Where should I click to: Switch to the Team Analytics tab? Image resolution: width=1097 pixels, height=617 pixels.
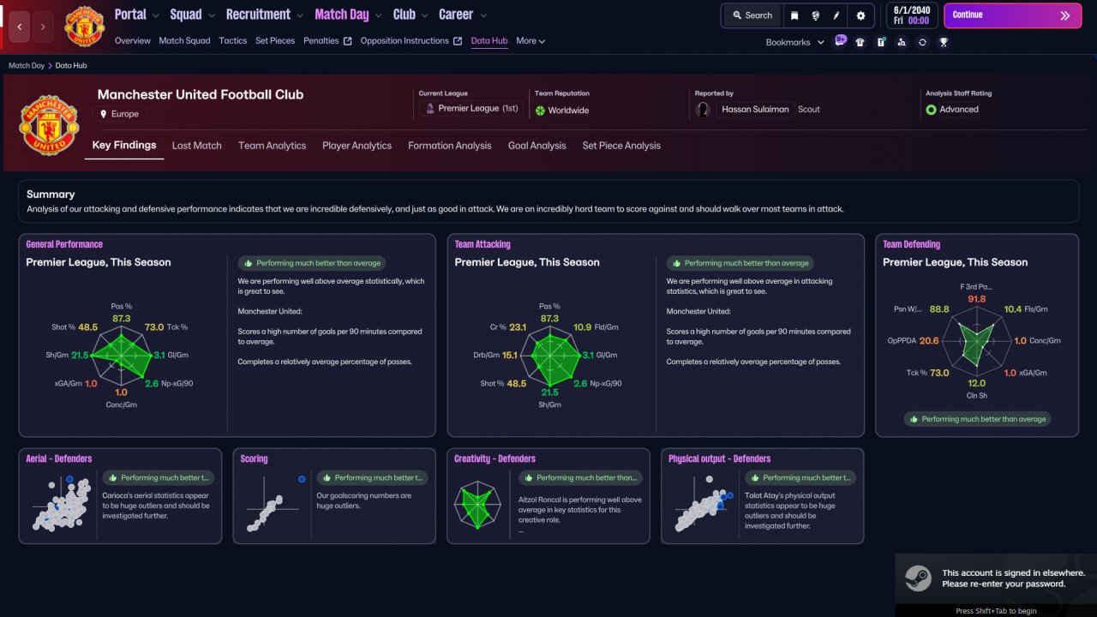tap(272, 146)
